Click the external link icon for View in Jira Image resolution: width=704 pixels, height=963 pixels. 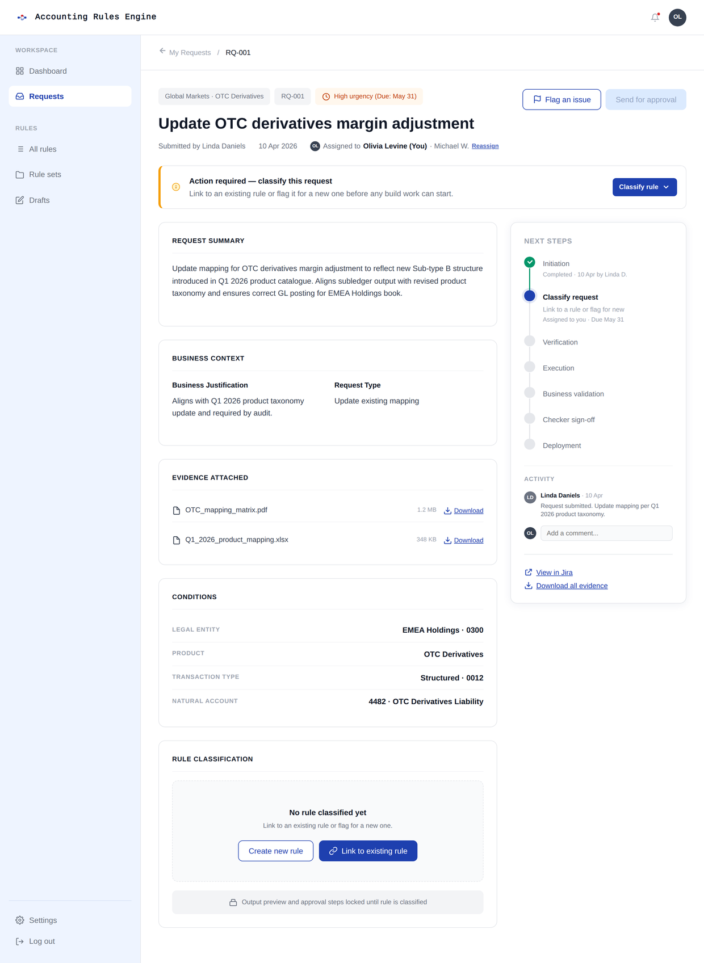click(x=529, y=572)
